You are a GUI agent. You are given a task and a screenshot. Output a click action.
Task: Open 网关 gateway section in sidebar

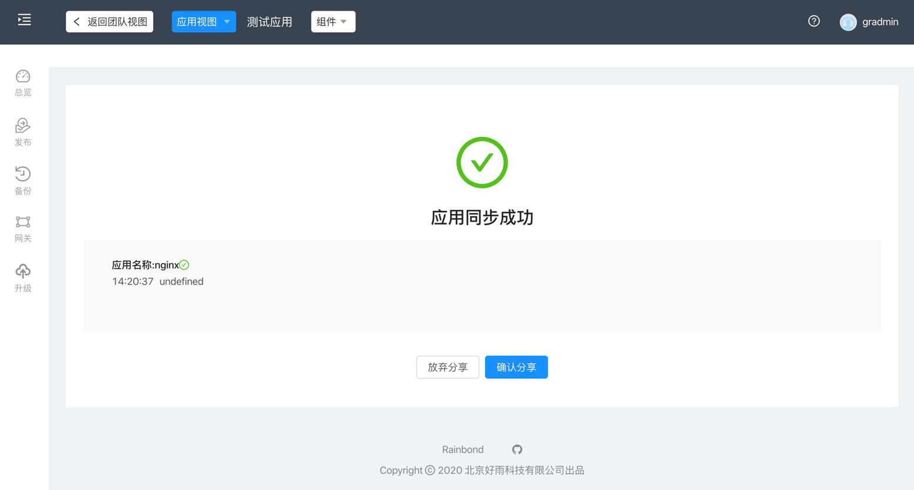pyautogui.click(x=23, y=229)
